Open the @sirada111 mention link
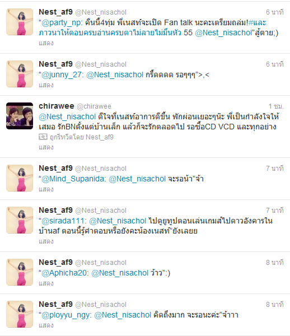Viewport: 290px width, 336px height. (x=62, y=221)
